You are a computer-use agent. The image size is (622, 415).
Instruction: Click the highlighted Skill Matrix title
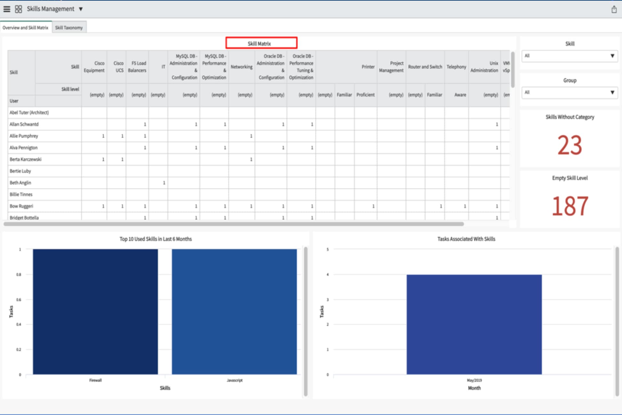pyautogui.click(x=261, y=42)
